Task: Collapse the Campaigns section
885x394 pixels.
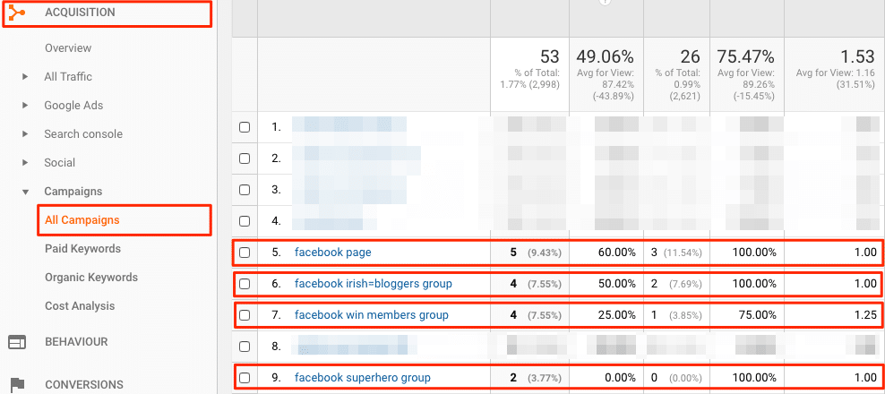Action: click(25, 192)
